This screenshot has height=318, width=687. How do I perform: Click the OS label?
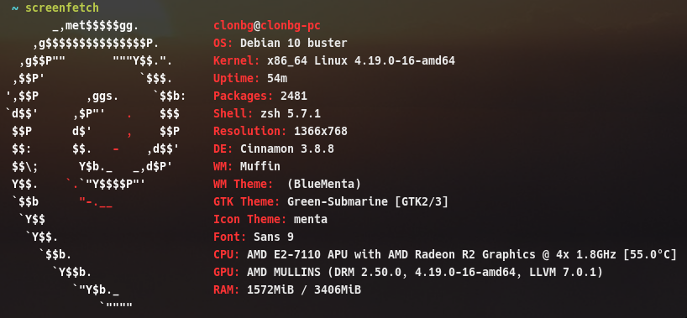coord(223,43)
